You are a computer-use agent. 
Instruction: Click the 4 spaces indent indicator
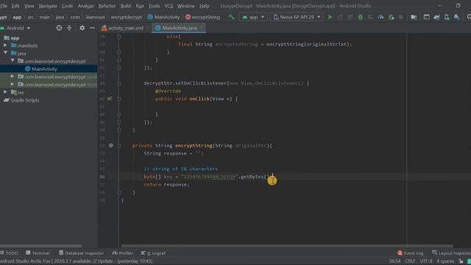pos(445,261)
